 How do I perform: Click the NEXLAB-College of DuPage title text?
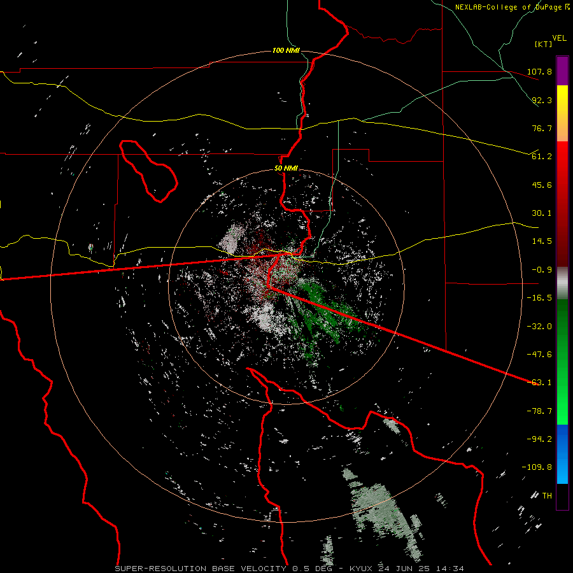[508, 7]
